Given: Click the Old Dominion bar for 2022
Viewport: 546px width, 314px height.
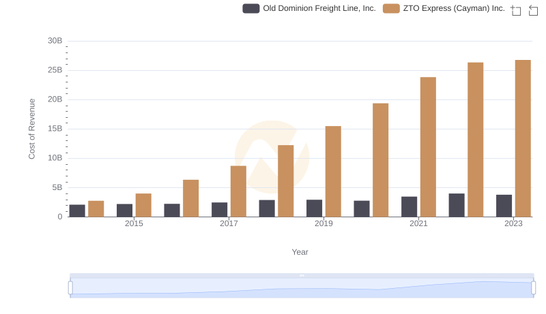Looking at the screenshot, I should 457,205.
